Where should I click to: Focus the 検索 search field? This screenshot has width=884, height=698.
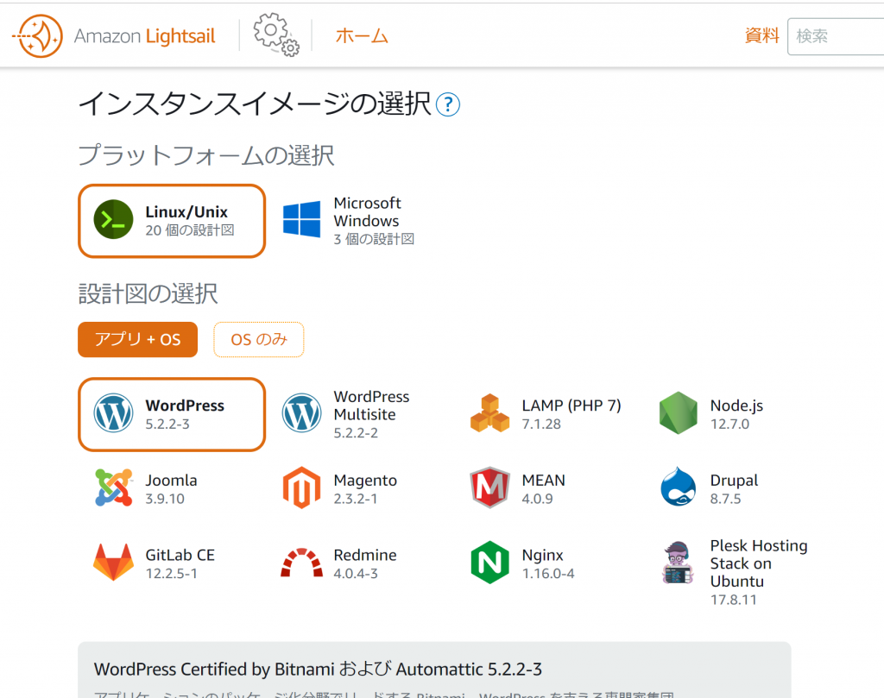point(836,36)
